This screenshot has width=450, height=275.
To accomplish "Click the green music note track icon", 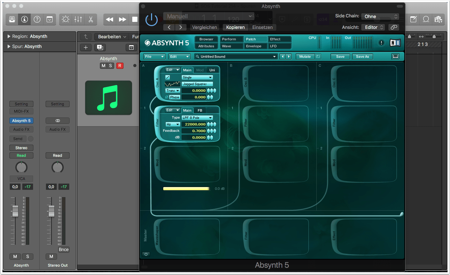I will (x=109, y=98).
